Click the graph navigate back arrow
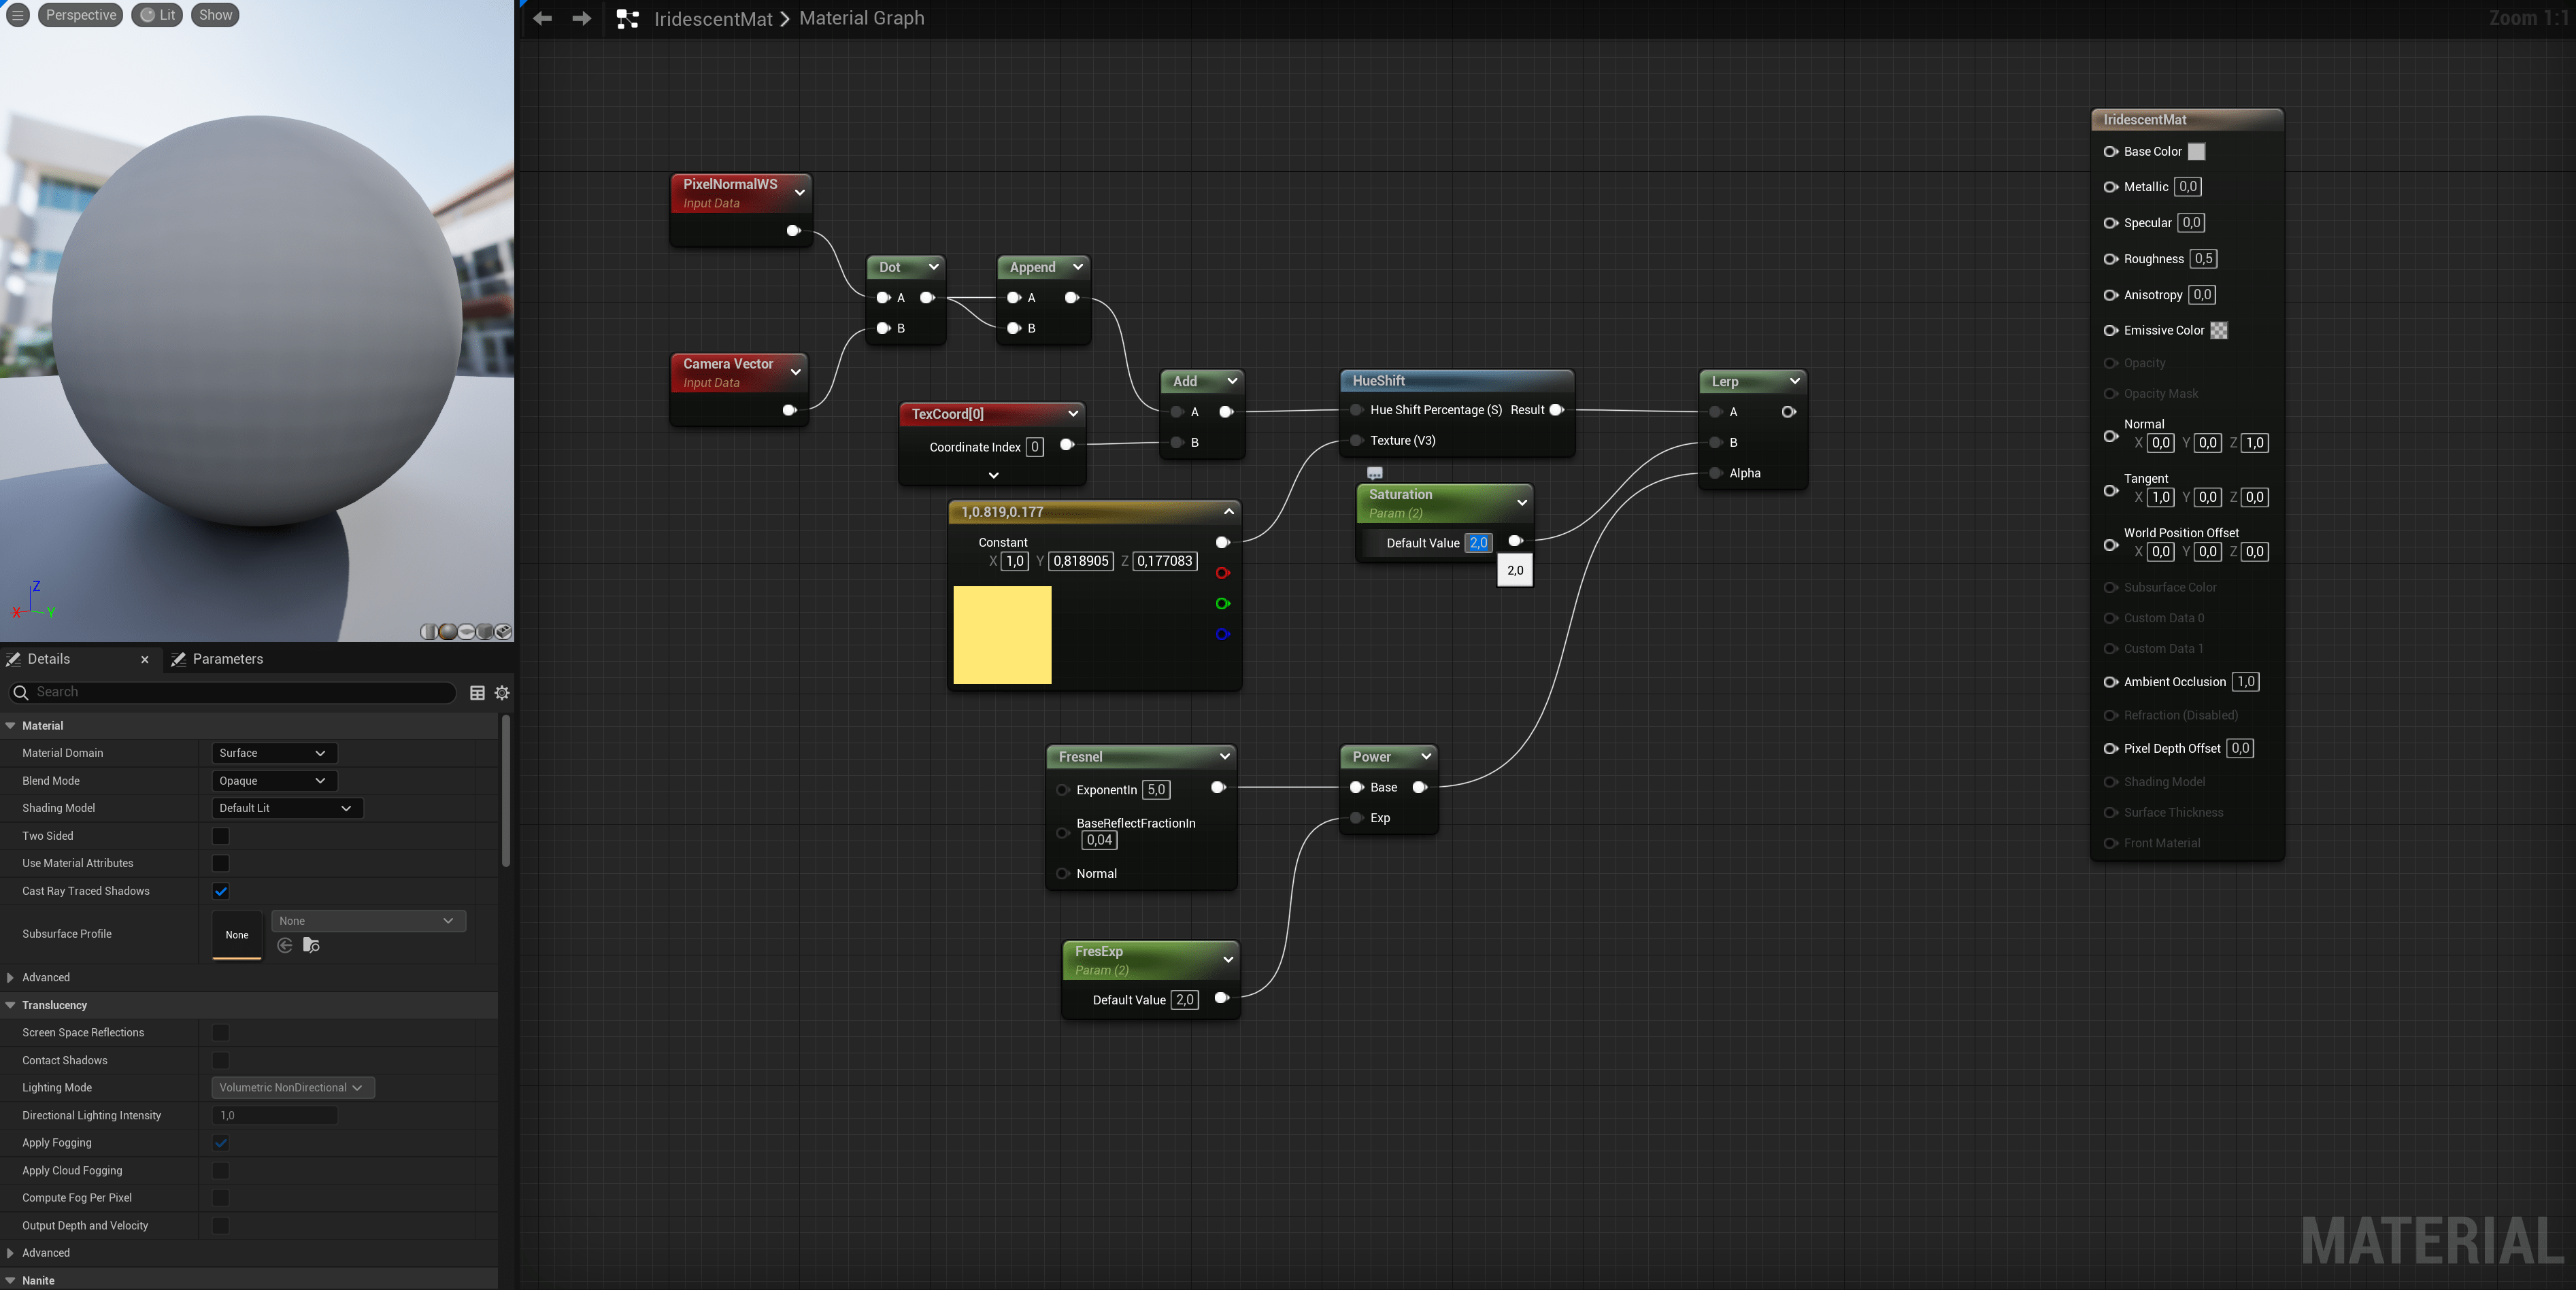 [542, 19]
